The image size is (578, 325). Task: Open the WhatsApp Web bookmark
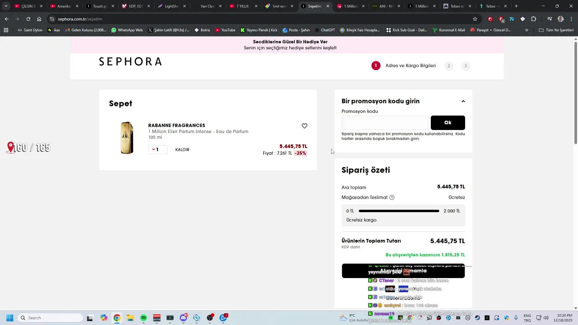pyautogui.click(x=127, y=30)
